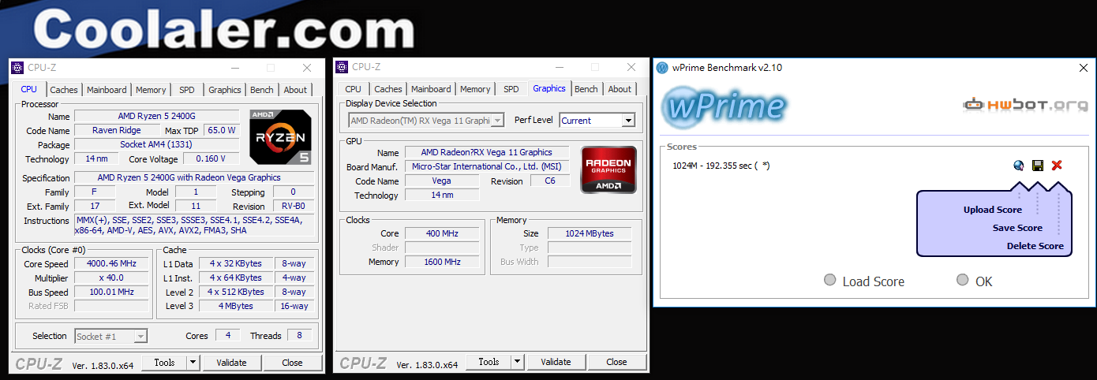Switch to SPD tab in left CPU-Z window

point(187,90)
